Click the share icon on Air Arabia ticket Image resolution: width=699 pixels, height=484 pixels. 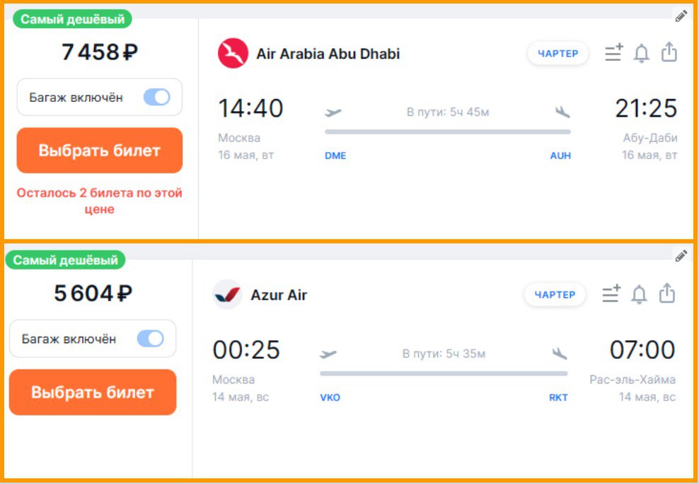669,52
